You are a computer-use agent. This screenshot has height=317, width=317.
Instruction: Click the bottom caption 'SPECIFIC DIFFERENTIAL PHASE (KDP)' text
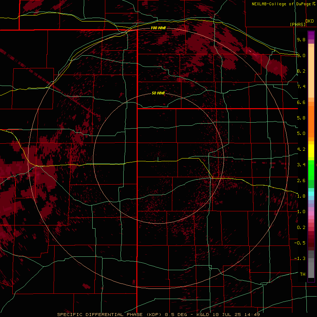pyautogui.click(x=110, y=315)
